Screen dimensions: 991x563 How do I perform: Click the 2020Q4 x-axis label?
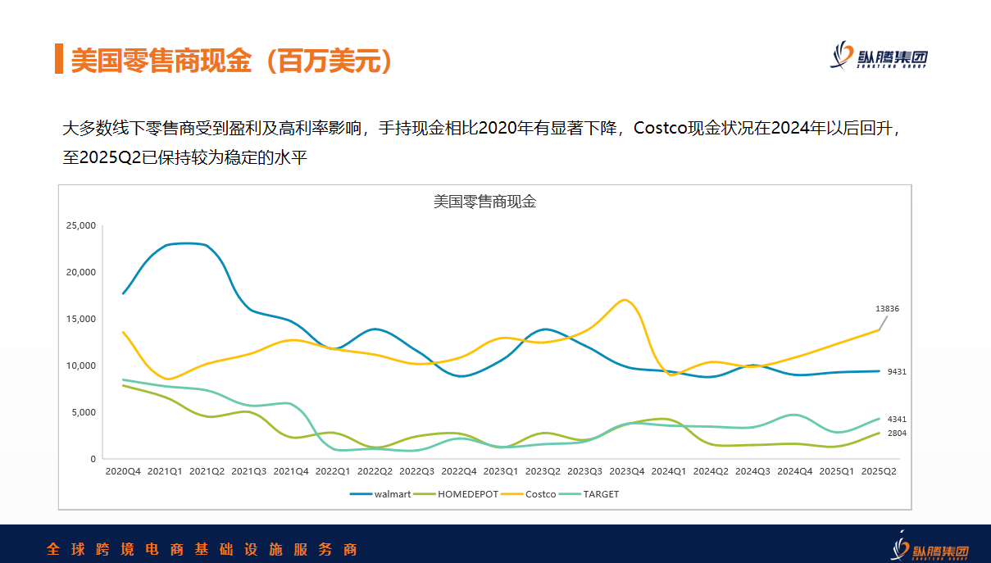(x=122, y=472)
